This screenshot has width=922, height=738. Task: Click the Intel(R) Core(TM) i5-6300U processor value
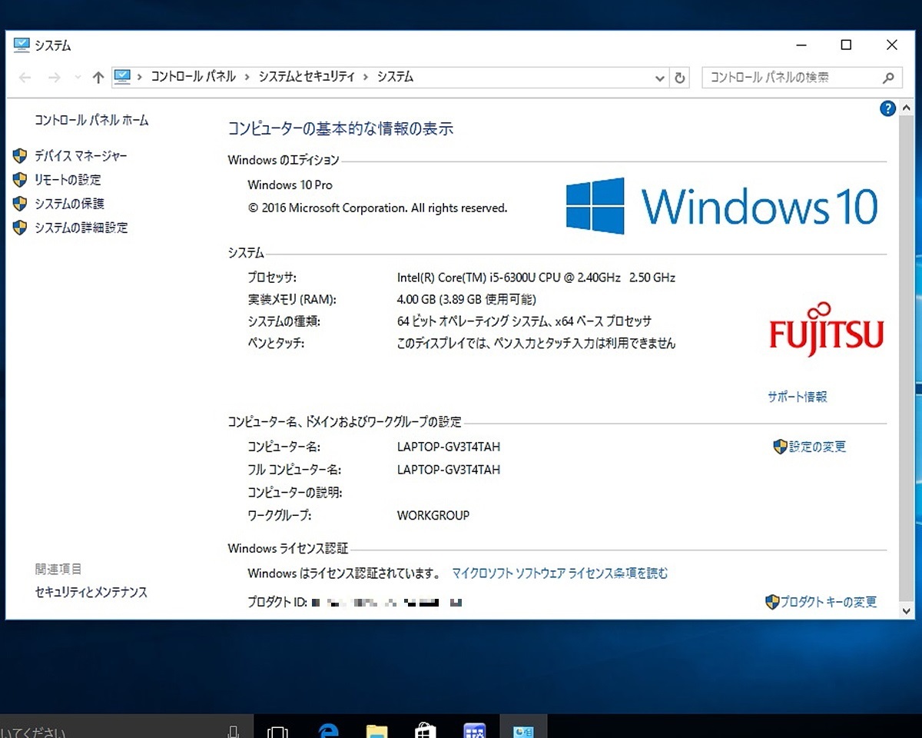(x=536, y=278)
